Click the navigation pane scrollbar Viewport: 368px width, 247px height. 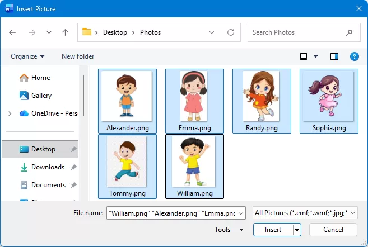pos(83,96)
